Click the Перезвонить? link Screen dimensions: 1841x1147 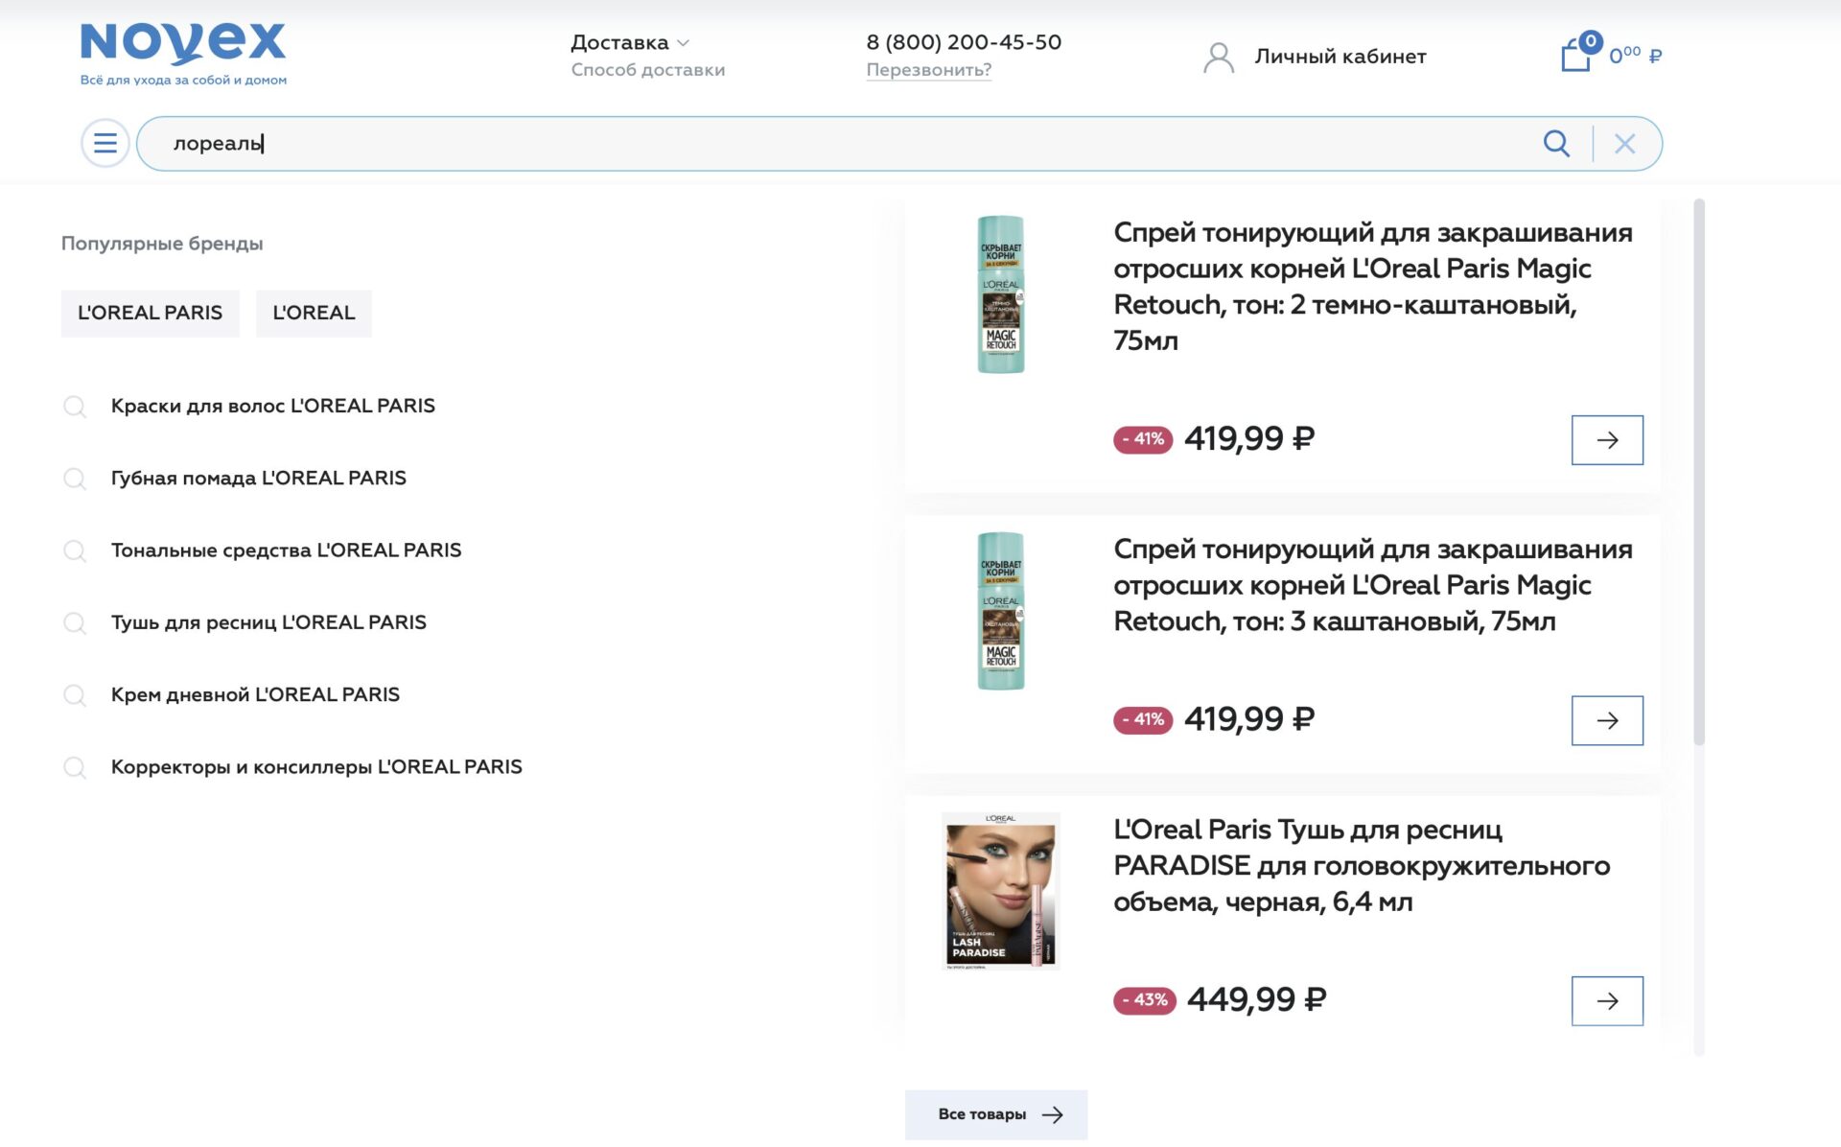pyautogui.click(x=928, y=70)
